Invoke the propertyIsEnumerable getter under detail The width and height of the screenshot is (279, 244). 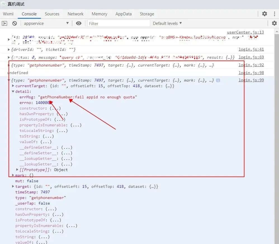point(76,125)
